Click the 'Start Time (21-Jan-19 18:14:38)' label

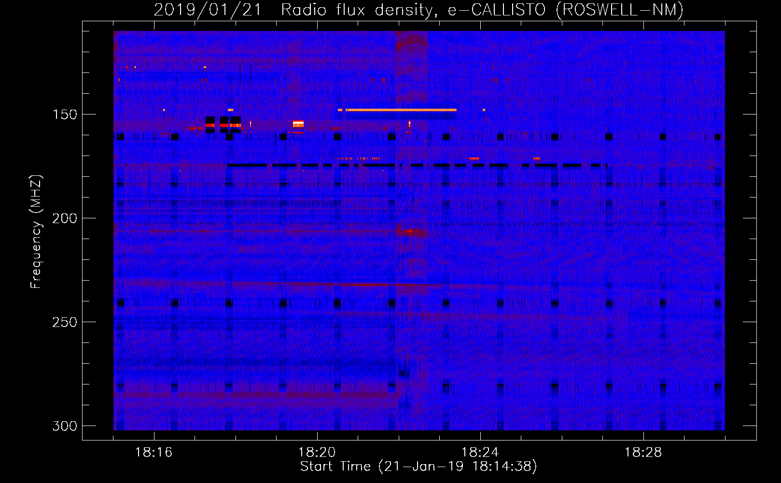(418, 467)
